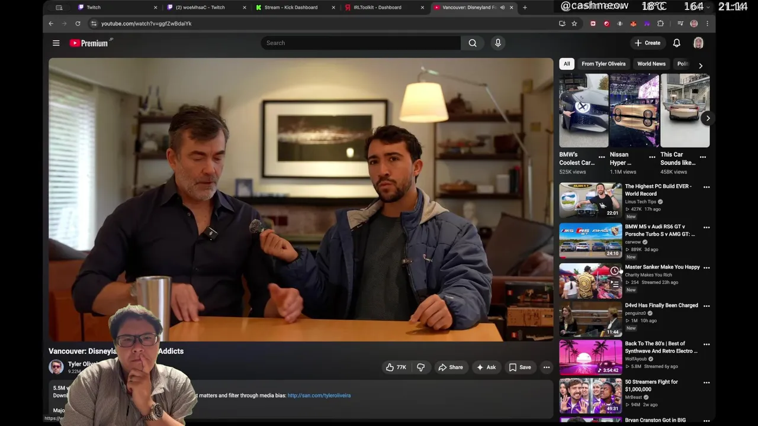Select the All filter chip

point(567,64)
